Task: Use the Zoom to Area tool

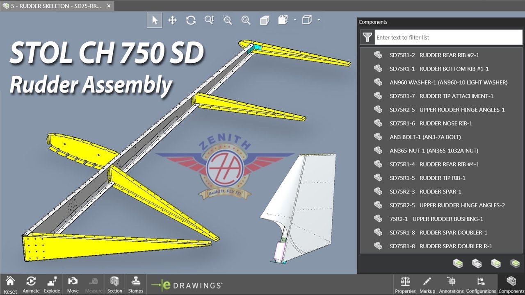Action: pyautogui.click(x=227, y=20)
